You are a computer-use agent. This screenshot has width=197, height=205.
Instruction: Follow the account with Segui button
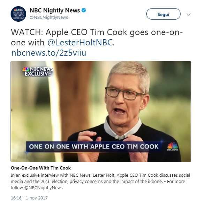coord(163,14)
